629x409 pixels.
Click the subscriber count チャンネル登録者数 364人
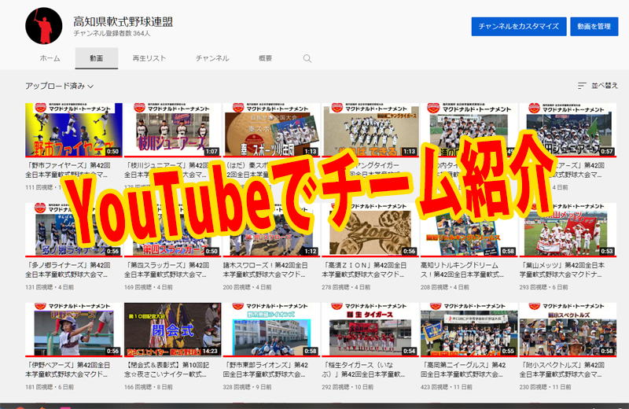click(x=112, y=34)
